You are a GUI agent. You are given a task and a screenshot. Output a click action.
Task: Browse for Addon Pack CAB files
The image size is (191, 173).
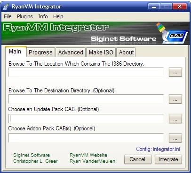(175, 138)
